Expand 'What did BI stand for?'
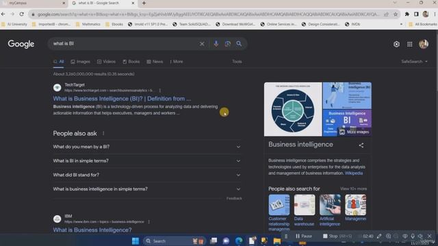 coord(147,175)
